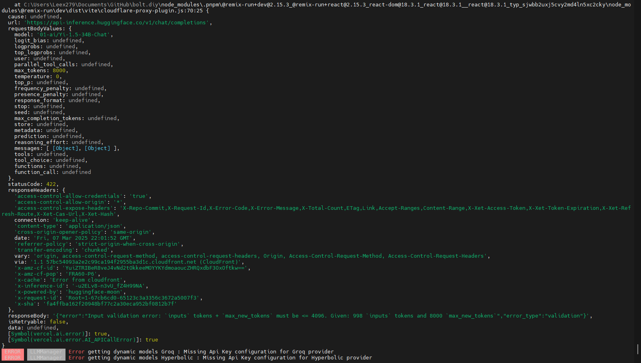Image resolution: width=641 pixels, height=363 pixels.
Task: Click the 'vary' origin header line
Action: point(252,256)
